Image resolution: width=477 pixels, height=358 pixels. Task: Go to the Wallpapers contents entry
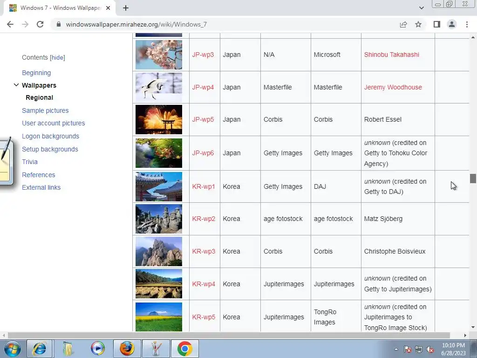coord(39,85)
